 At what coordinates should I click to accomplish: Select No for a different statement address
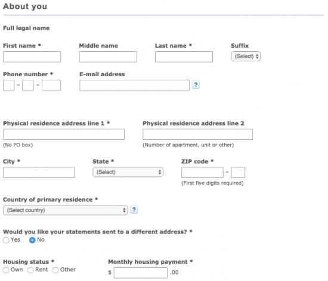[32, 240]
